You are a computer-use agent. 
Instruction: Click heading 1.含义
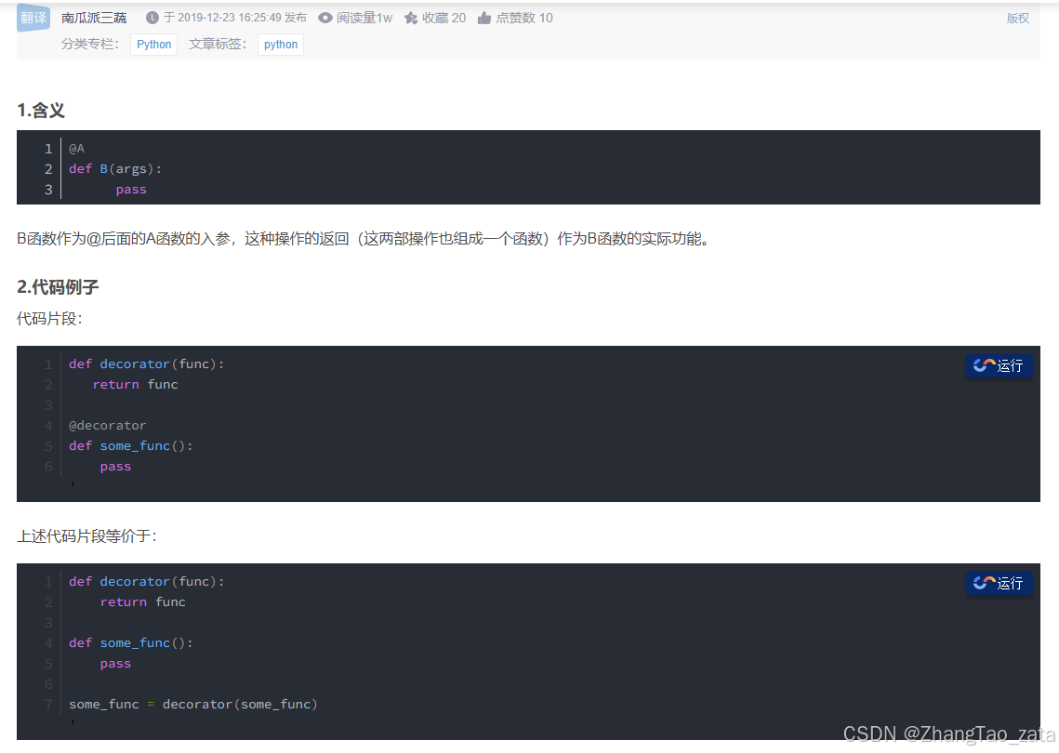[41, 110]
